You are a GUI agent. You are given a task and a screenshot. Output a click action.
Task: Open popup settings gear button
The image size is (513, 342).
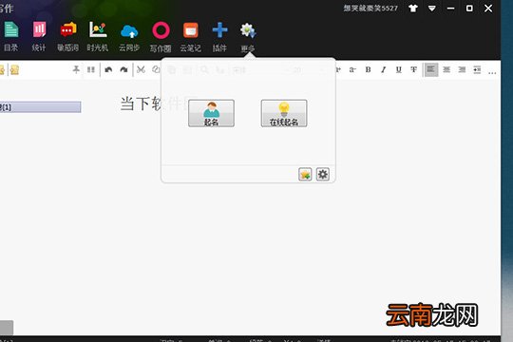[x=323, y=174]
